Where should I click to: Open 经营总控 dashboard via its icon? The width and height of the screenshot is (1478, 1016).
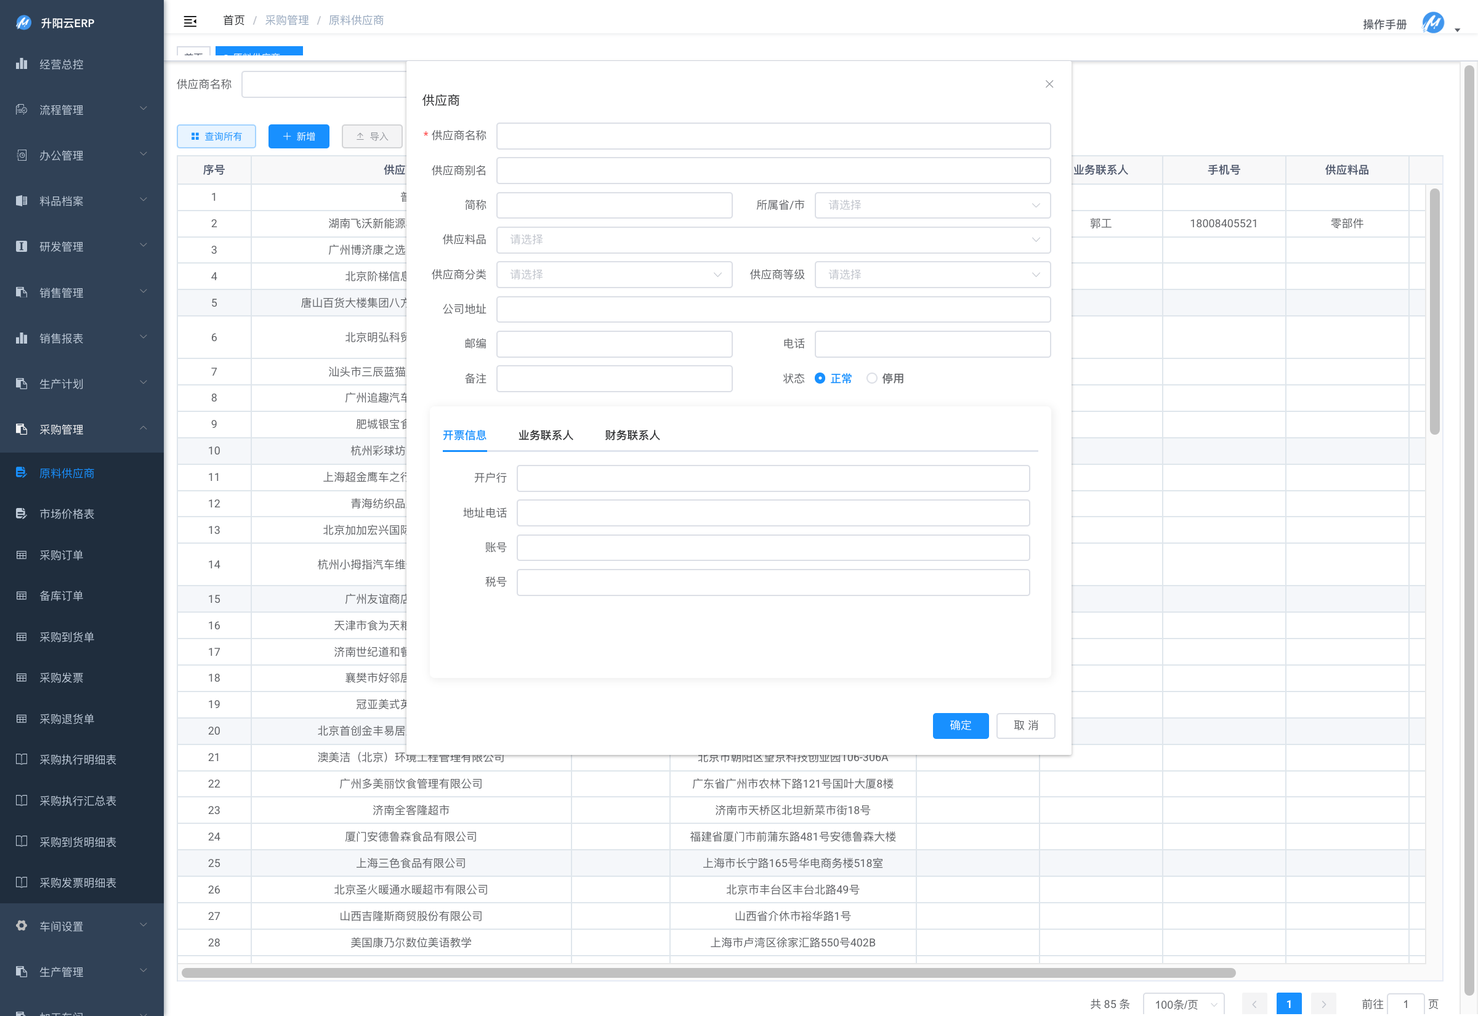(x=22, y=63)
